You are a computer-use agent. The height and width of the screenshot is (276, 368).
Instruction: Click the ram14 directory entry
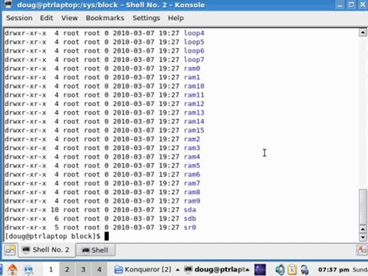click(x=194, y=122)
